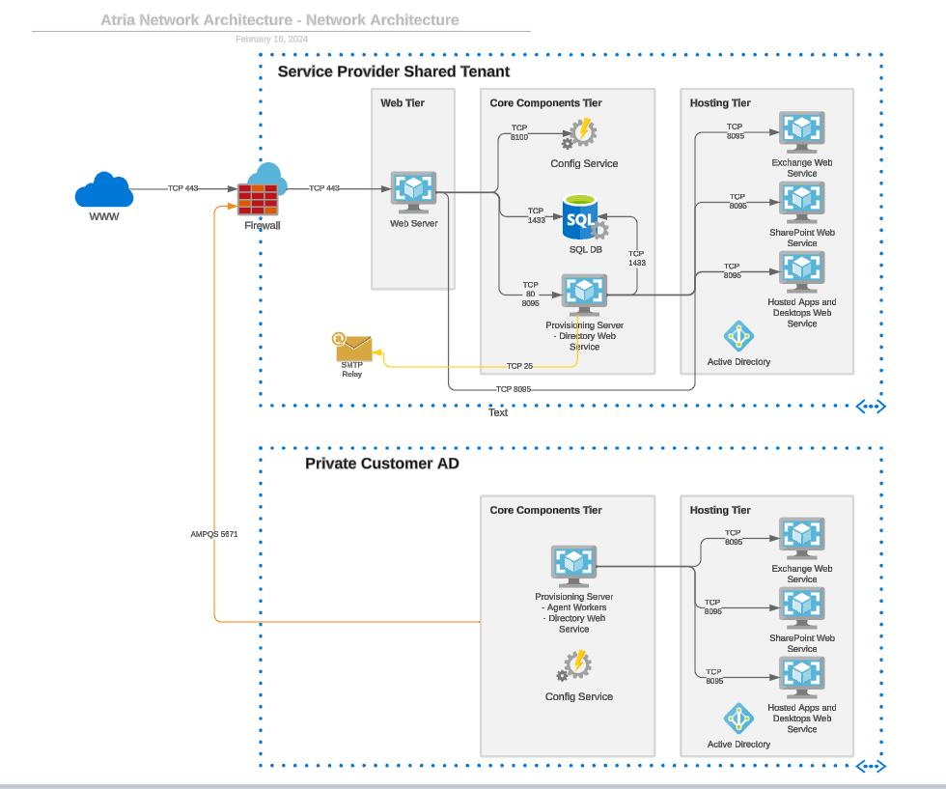Screen dimensions: 946x789
Task: Click the Web Server monitor icon
Action: coord(413,192)
